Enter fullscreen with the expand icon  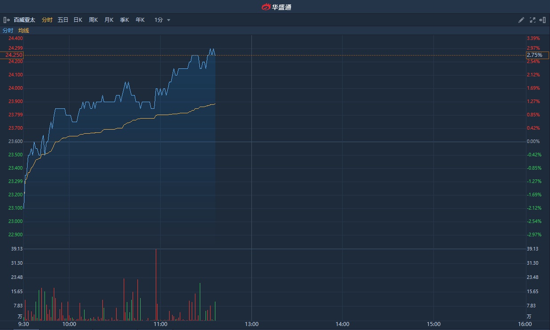pos(532,20)
